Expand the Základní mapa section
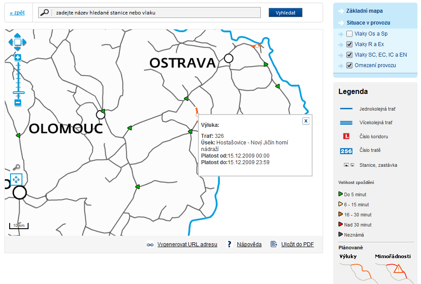This screenshot has width=421, height=284. click(x=364, y=11)
